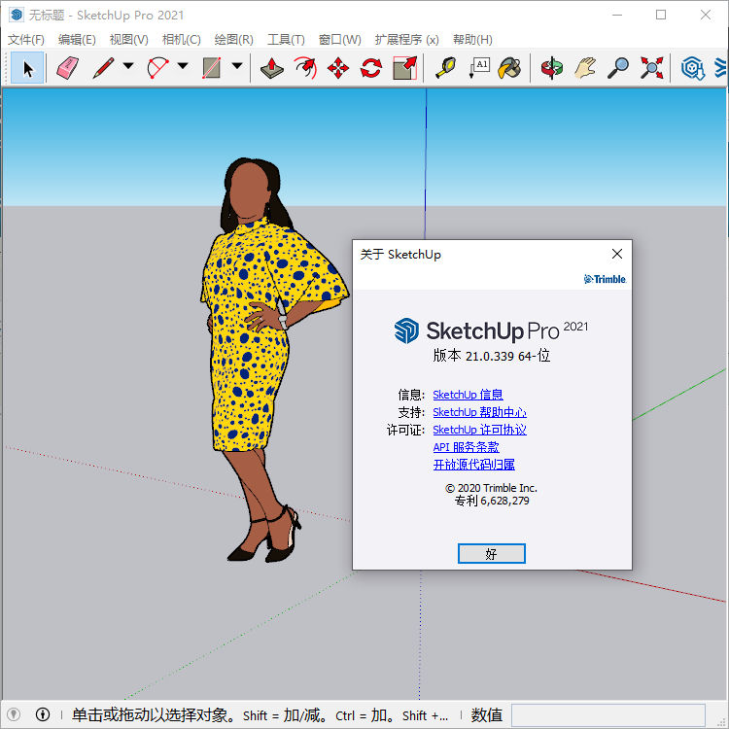Click the geo-location status bar icon
This screenshot has height=729, width=729.
click(x=14, y=714)
